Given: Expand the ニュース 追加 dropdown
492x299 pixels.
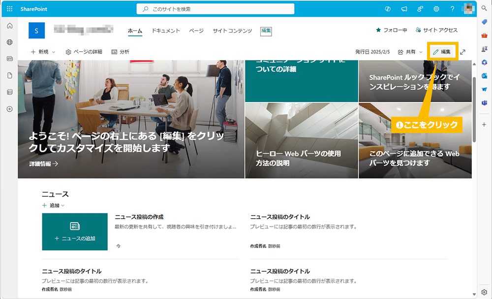Looking at the screenshot, I should coord(53,205).
